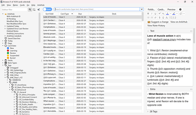Expand the 01_Anesthesia tag node
The width and height of the screenshot is (196, 115).
tap(10, 85)
